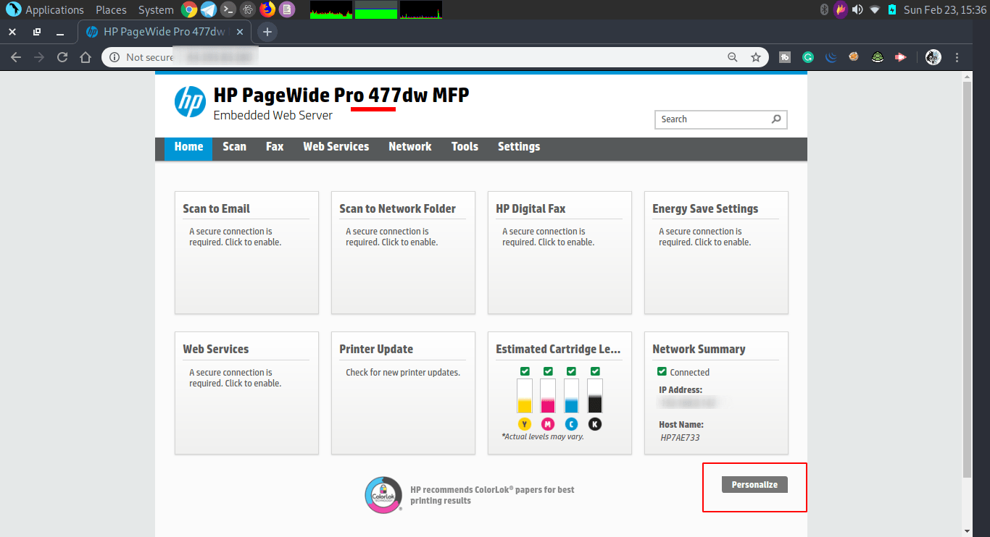Click the ColorLok logo

pyautogui.click(x=383, y=495)
